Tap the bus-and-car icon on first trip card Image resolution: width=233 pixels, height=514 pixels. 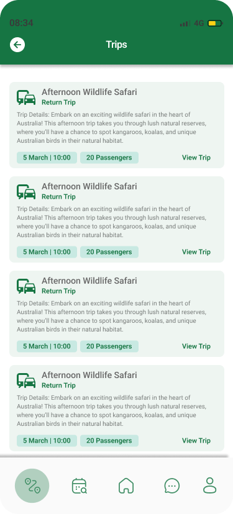coord(26,97)
